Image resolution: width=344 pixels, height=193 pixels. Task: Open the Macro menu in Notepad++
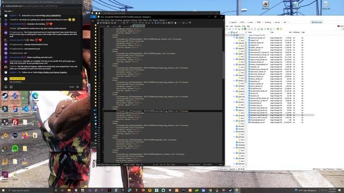[145, 20]
